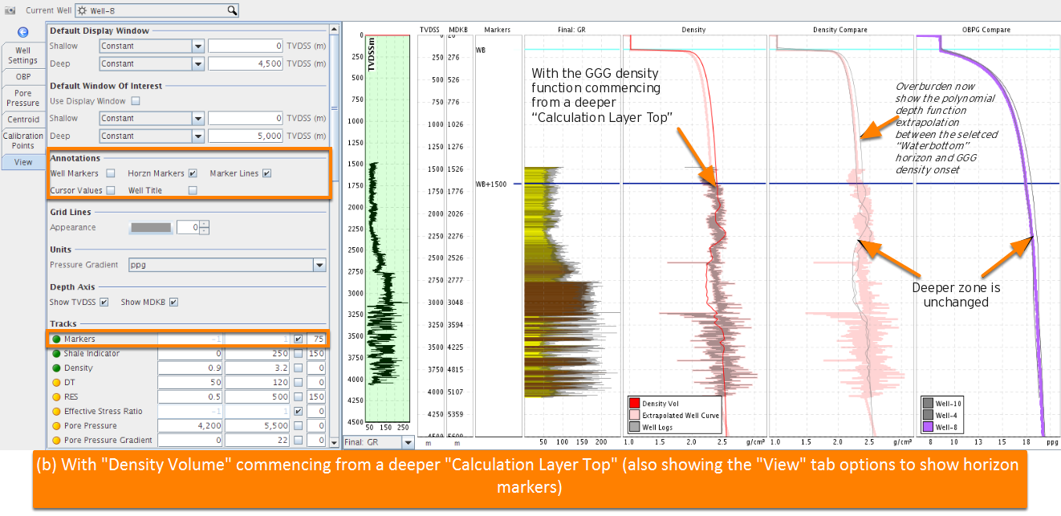
Task: Click the blue back arrow icon
Action: tap(23, 32)
